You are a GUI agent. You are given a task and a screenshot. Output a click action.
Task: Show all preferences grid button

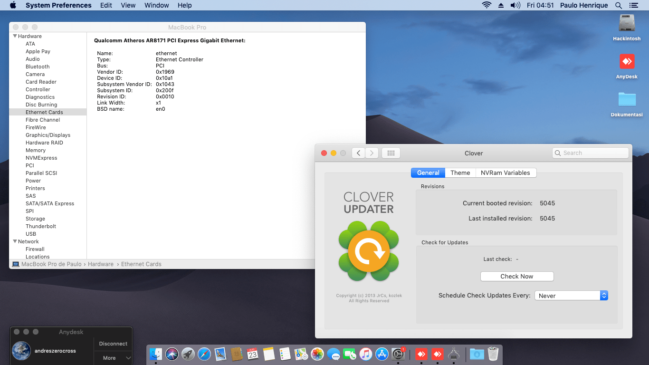[x=391, y=153]
